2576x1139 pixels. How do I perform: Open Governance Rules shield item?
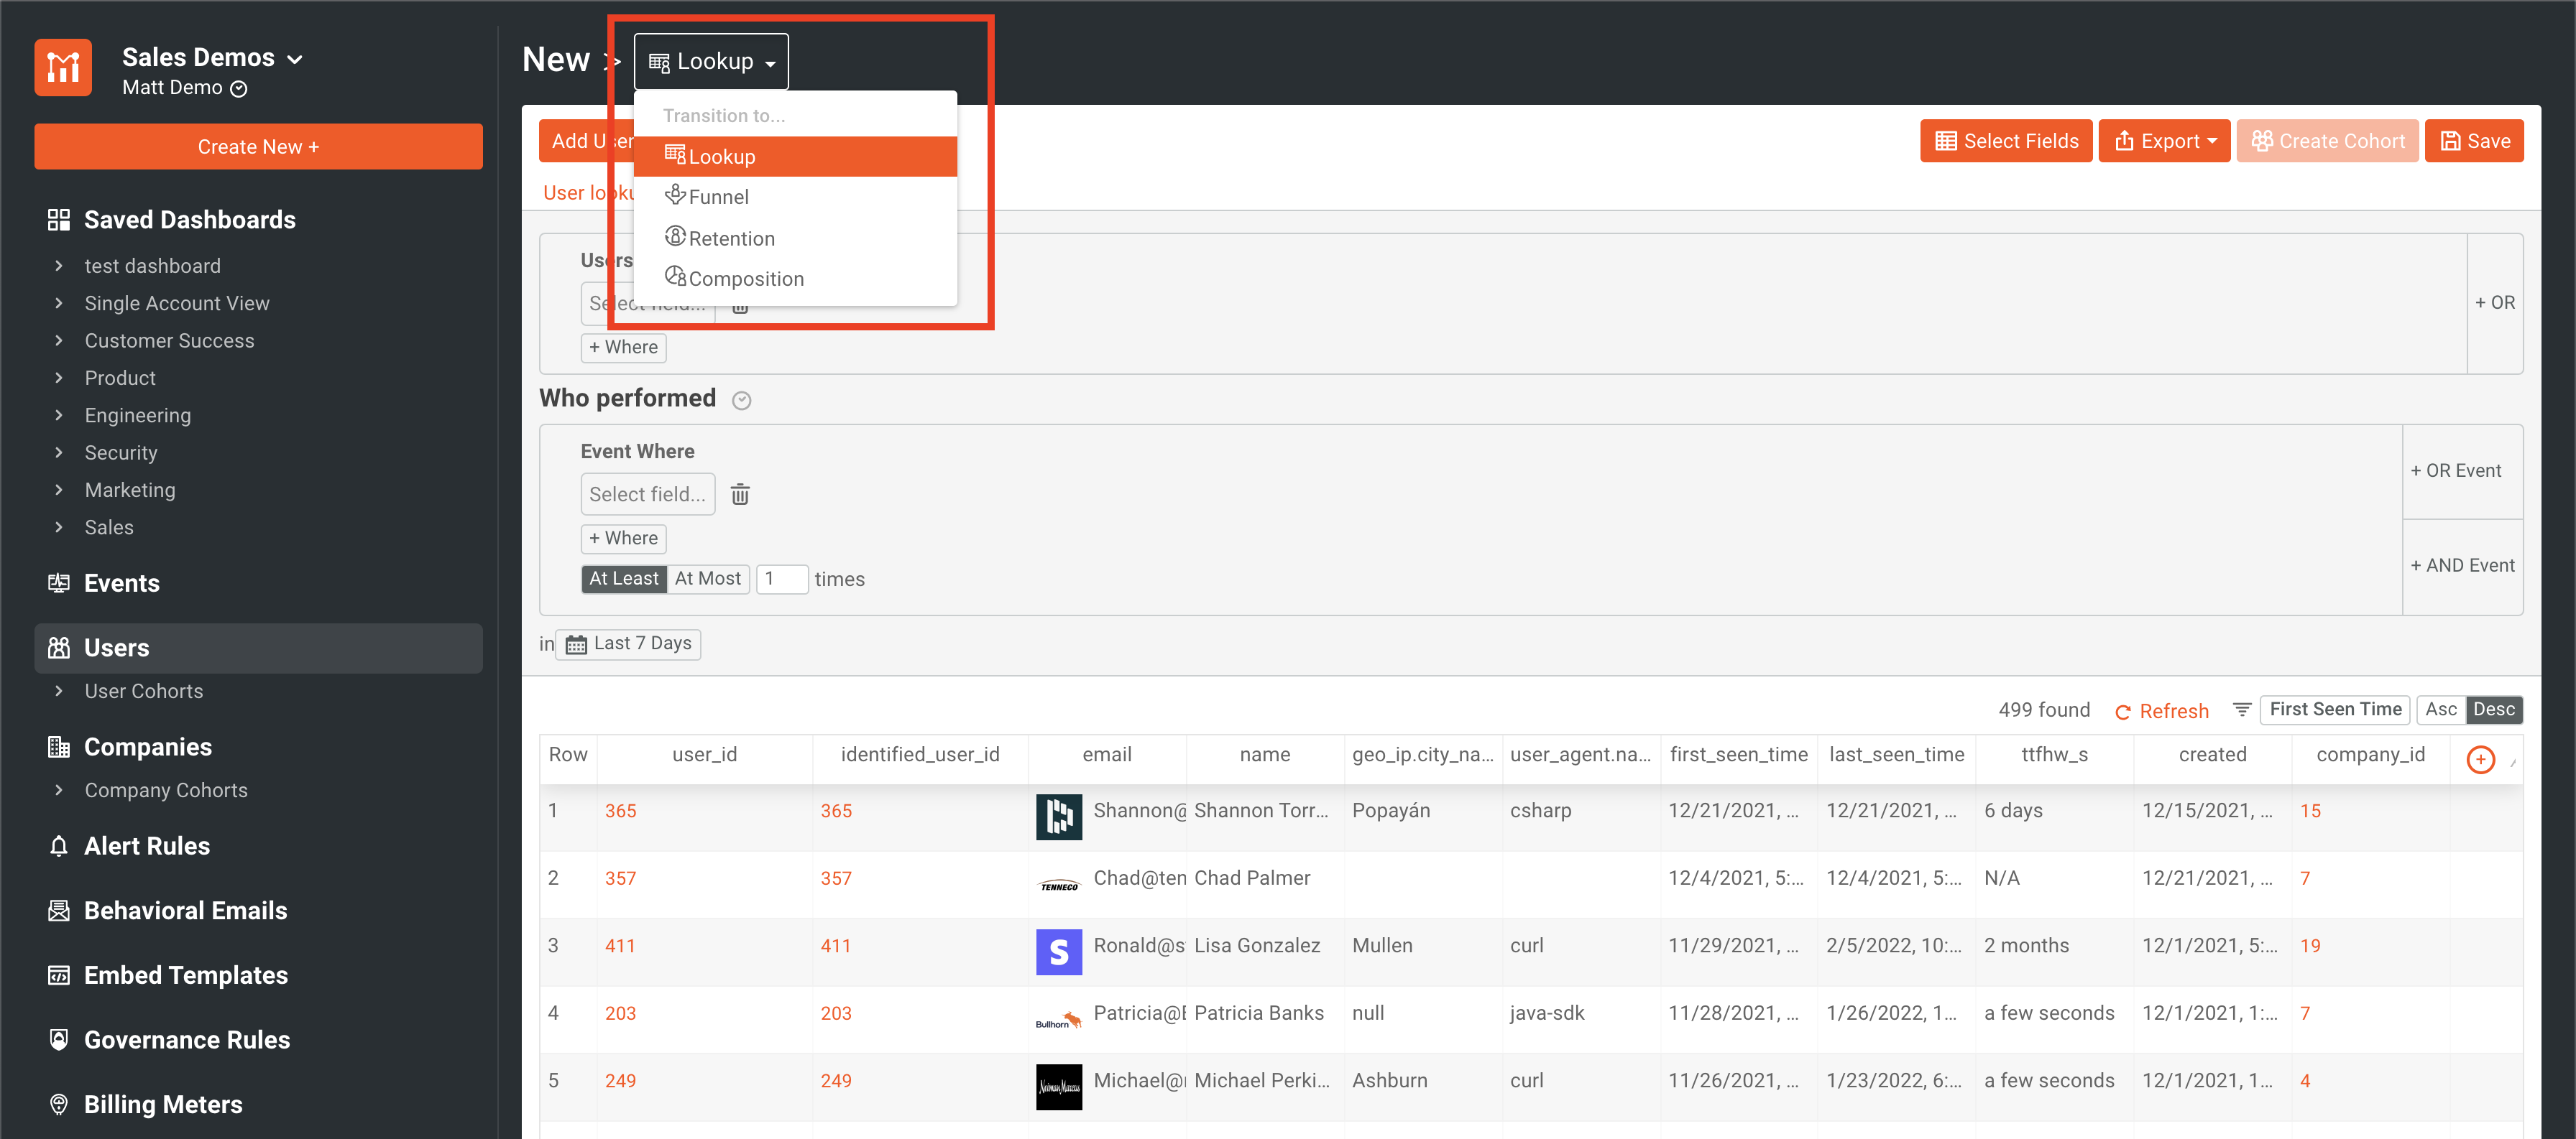[187, 1039]
